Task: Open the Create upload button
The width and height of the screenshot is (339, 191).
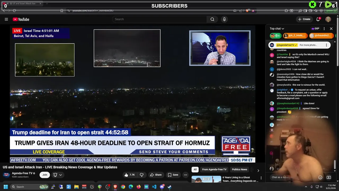Action: [304, 19]
